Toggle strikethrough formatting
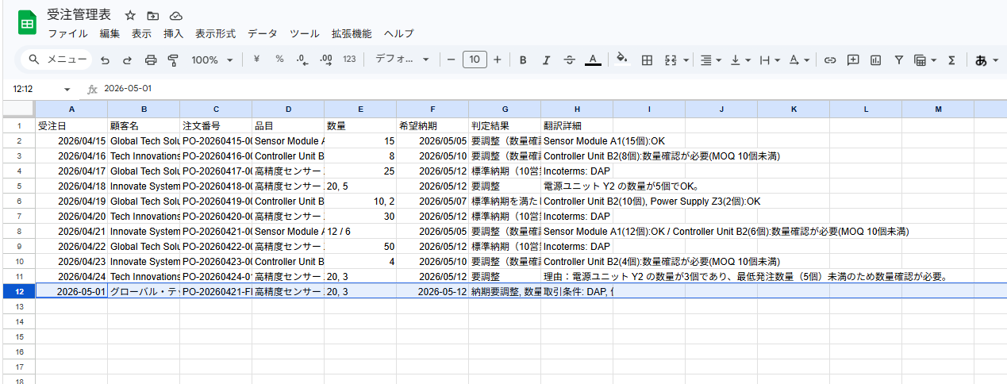Viewport: 1007px width, 384px height. coord(569,60)
